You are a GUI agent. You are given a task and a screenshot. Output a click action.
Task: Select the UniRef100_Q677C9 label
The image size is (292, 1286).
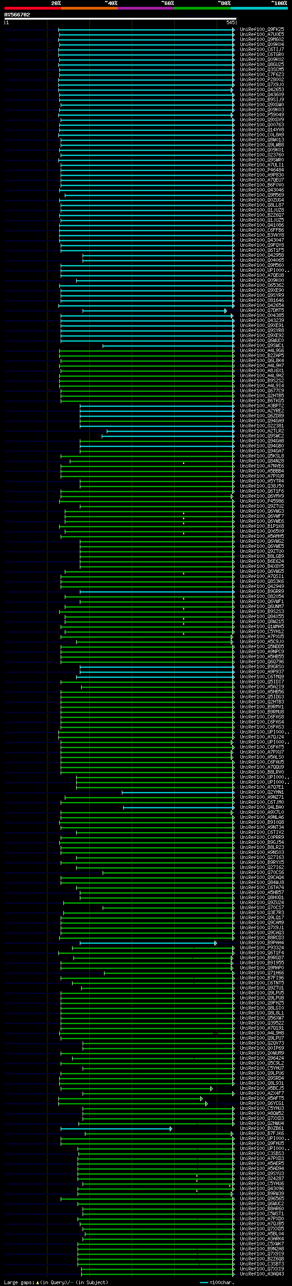[262, 391]
